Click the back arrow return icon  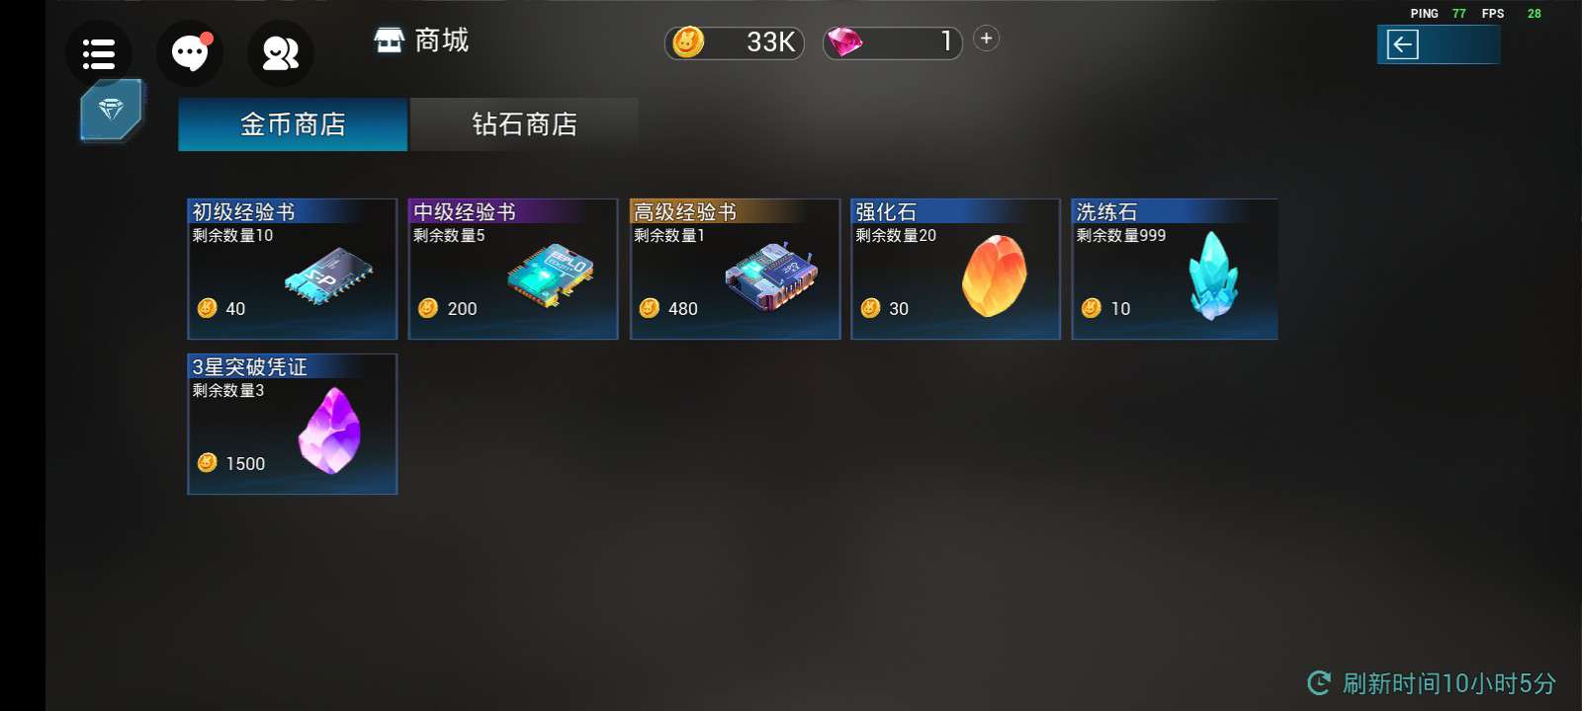point(1402,44)
